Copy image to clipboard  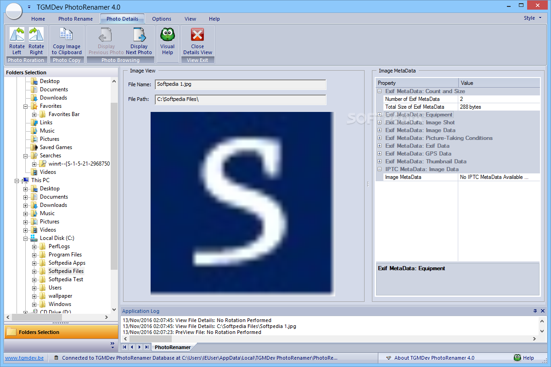(67, 41)
